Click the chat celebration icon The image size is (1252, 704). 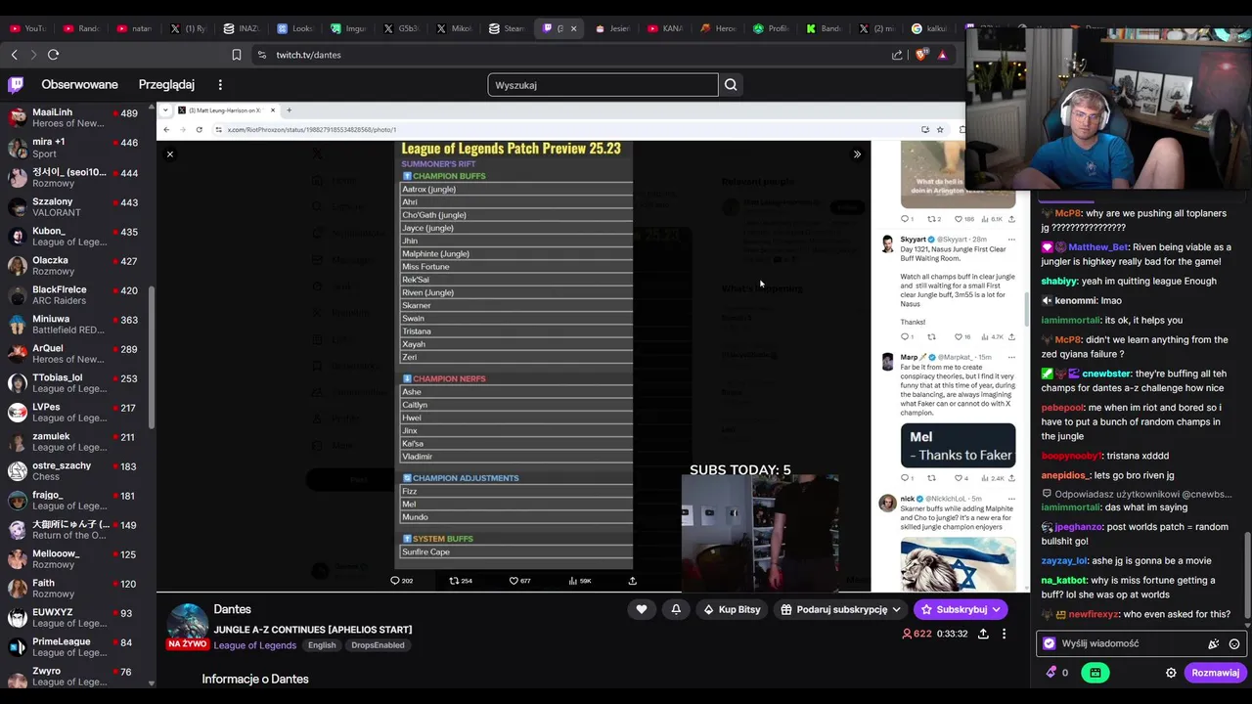coord(1213,643)
